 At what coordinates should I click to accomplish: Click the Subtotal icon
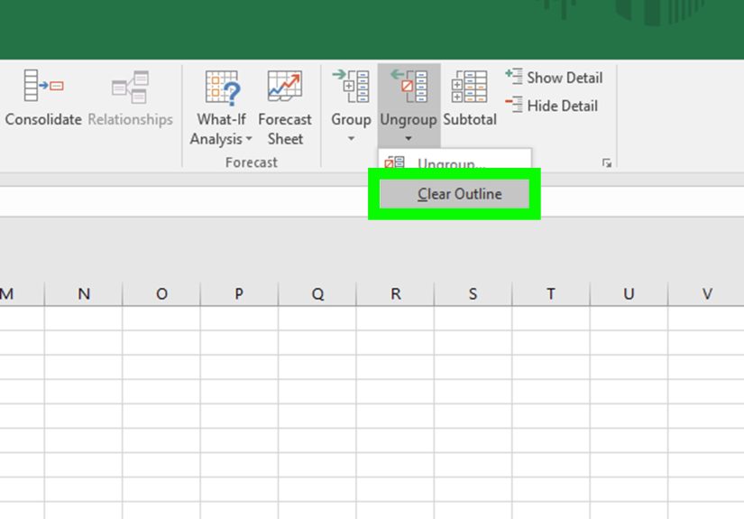click(x=469, y=87)
